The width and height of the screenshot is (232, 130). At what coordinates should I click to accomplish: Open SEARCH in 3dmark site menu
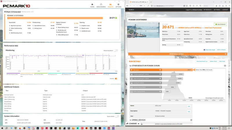[x=131, y=10]
